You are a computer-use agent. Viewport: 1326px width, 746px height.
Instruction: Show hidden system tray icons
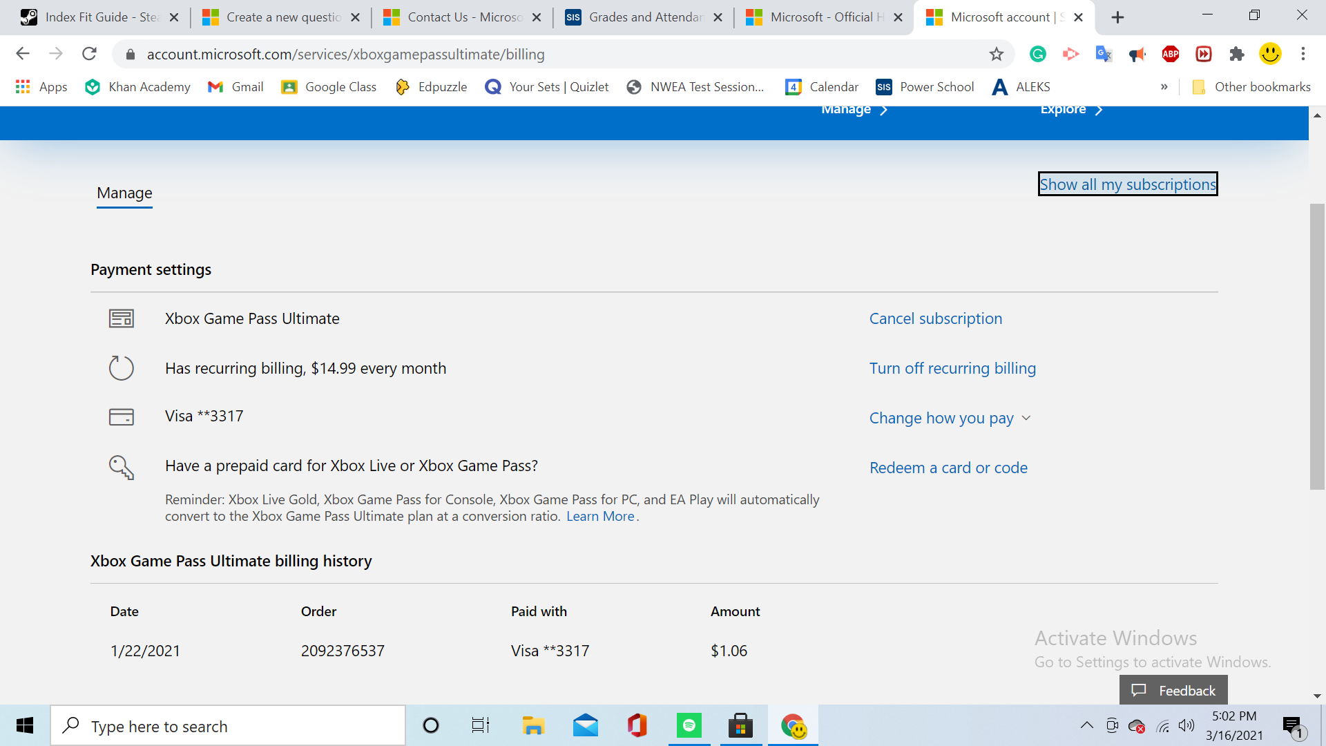point(1086,725)
